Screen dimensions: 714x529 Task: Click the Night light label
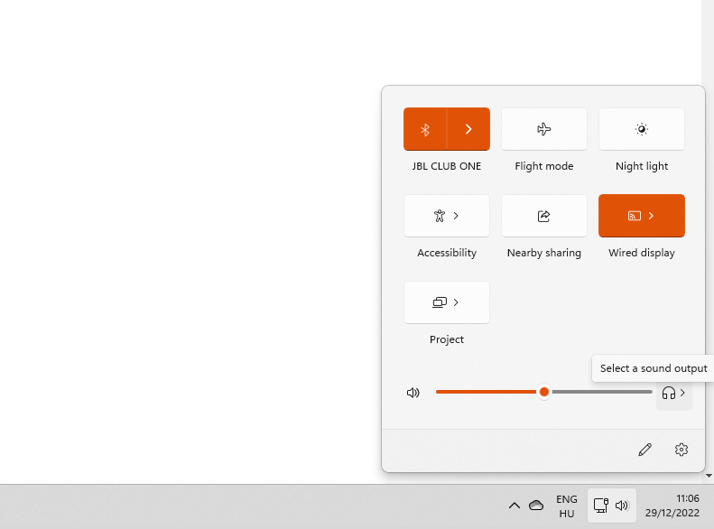tap(642, 166)
